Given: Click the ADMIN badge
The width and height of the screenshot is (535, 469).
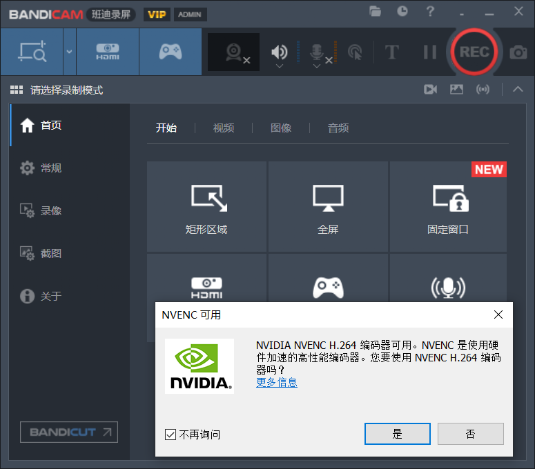Looking at the screenshot, I should [x=190, y=14].
